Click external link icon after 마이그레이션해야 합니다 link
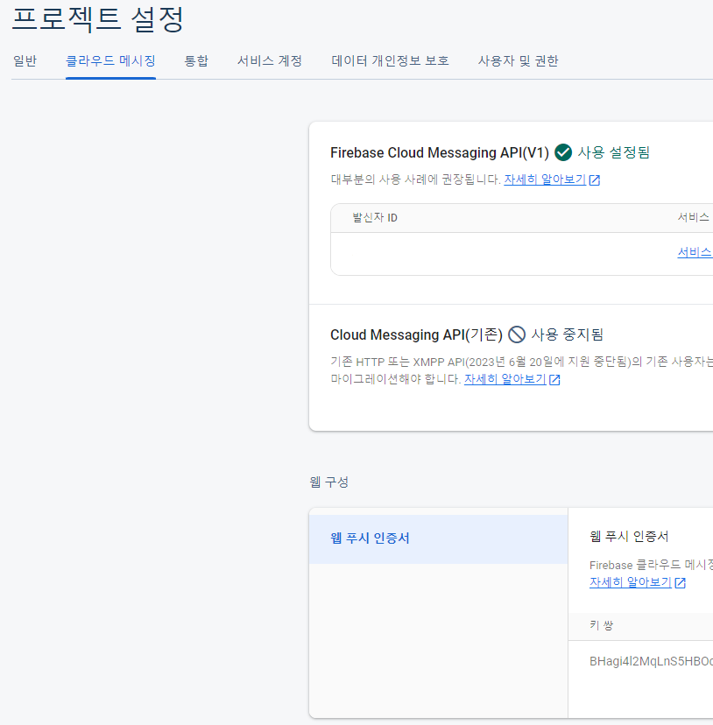The width and height of the screenshot is (713, 725). (554, 380)
